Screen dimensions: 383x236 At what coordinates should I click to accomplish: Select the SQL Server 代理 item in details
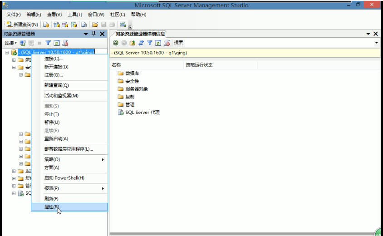139,113
